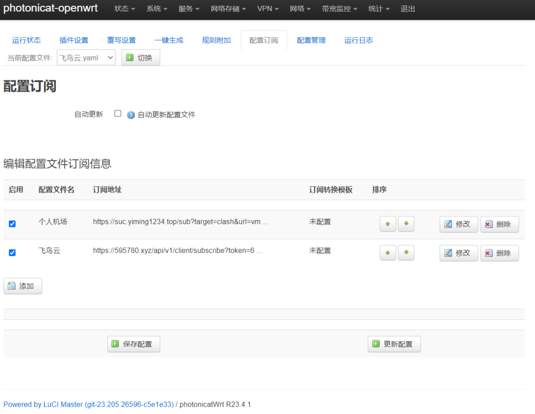Open the 覆写设置 tab
The image size is (535, 414).
[x=121, y=40]
